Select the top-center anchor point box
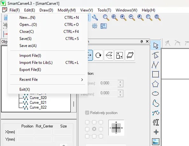The width and height of the screenshot is (189, 146). (x=94, y=122)
